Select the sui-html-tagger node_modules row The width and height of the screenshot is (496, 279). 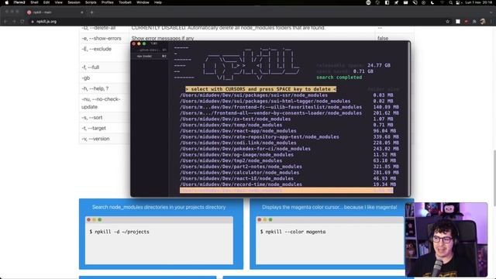[286, 102]
